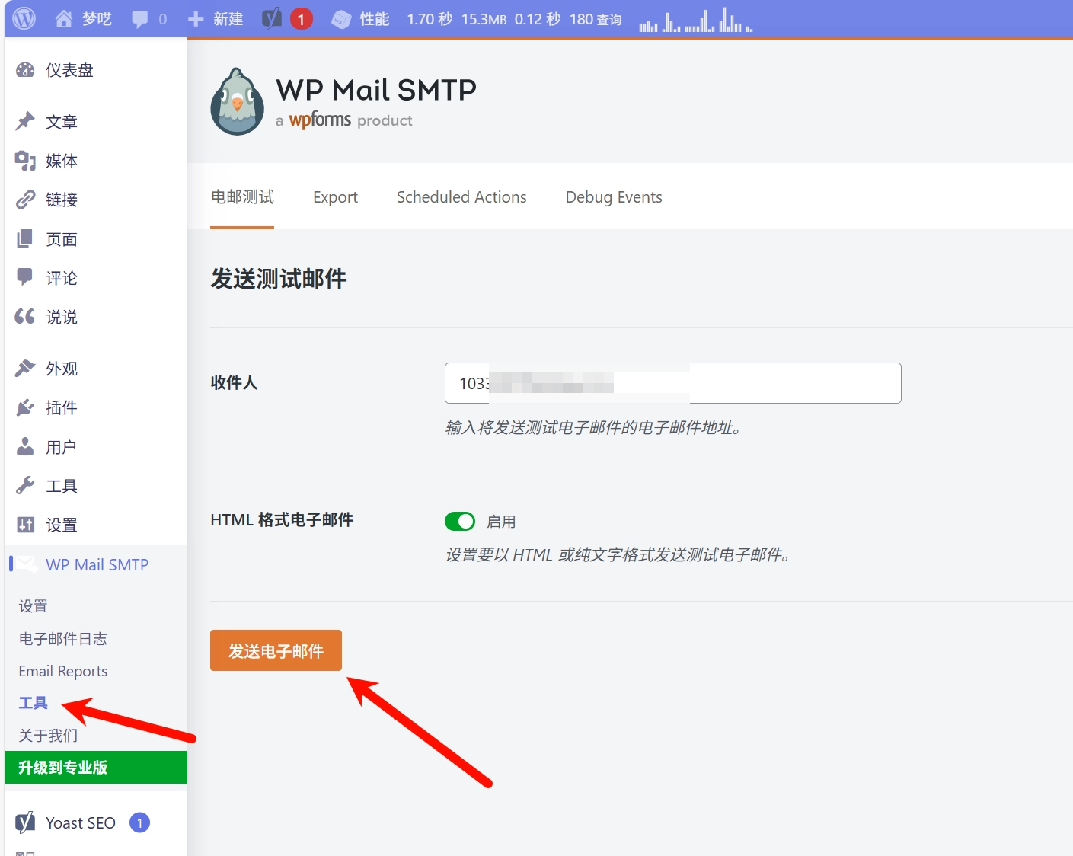This screenshot has width=1073, height=856.
Task: Open the Debug Events tab
Action: point(614,197)
